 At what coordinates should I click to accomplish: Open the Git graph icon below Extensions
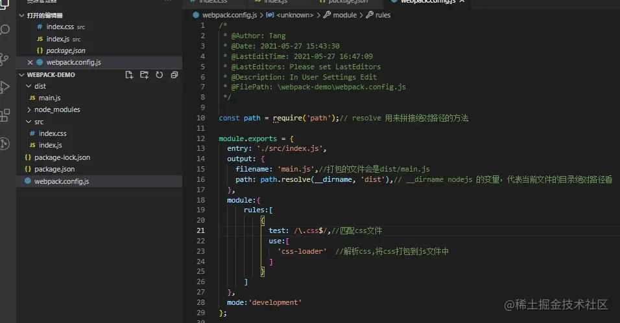(x=5, y=143)
